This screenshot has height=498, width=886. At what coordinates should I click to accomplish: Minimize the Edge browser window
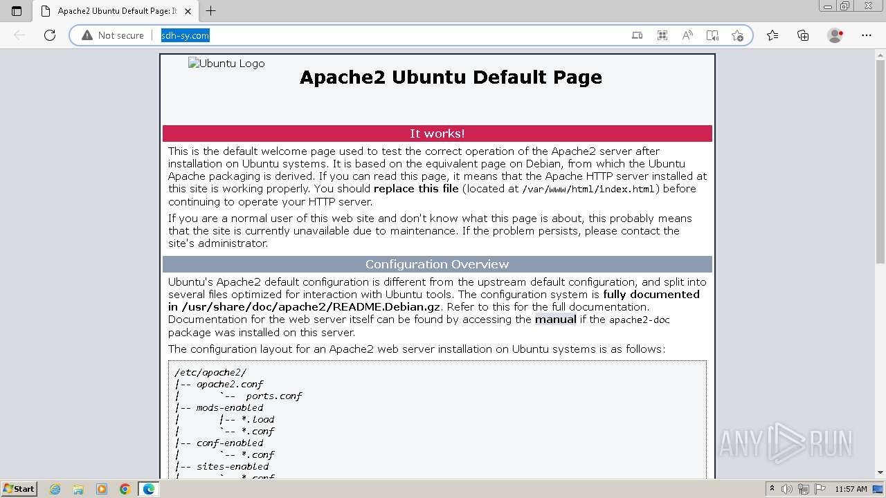coord(827,6)
